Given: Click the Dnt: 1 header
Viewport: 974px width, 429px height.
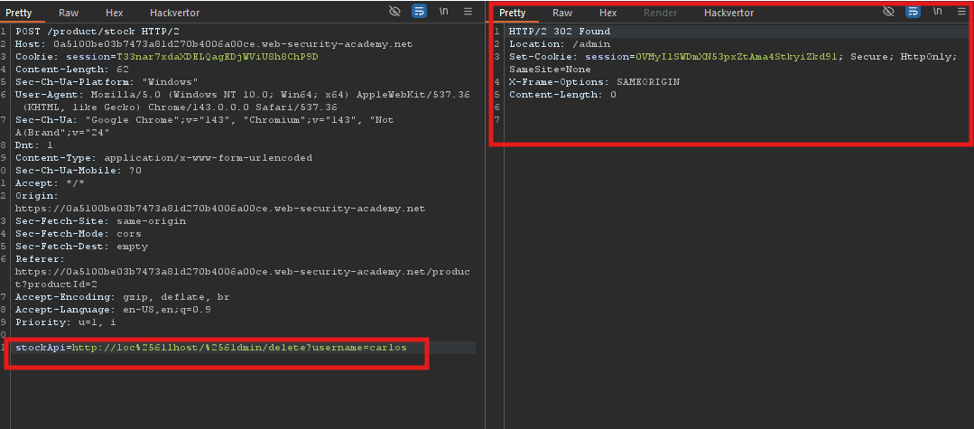Looking at the screenshot, I should (x=34, y=145).
